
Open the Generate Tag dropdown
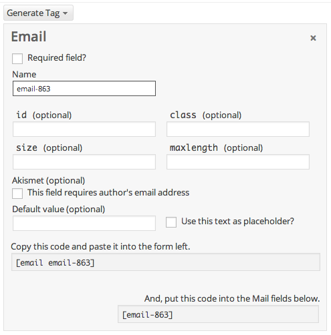[x=38, y=13]
